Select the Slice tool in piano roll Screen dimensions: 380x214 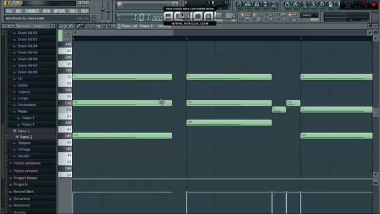point(98,26)
